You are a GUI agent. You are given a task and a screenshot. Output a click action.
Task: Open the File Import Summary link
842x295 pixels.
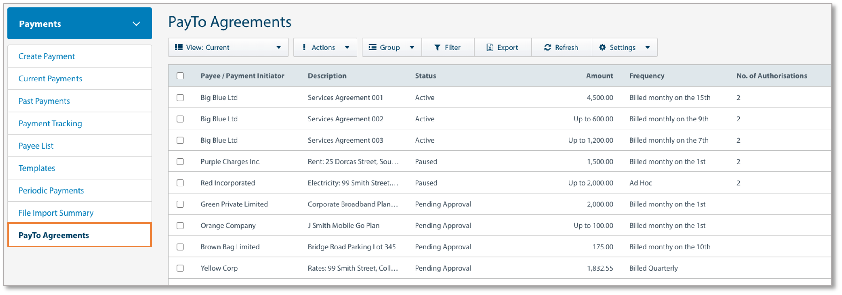coord(56,213)
